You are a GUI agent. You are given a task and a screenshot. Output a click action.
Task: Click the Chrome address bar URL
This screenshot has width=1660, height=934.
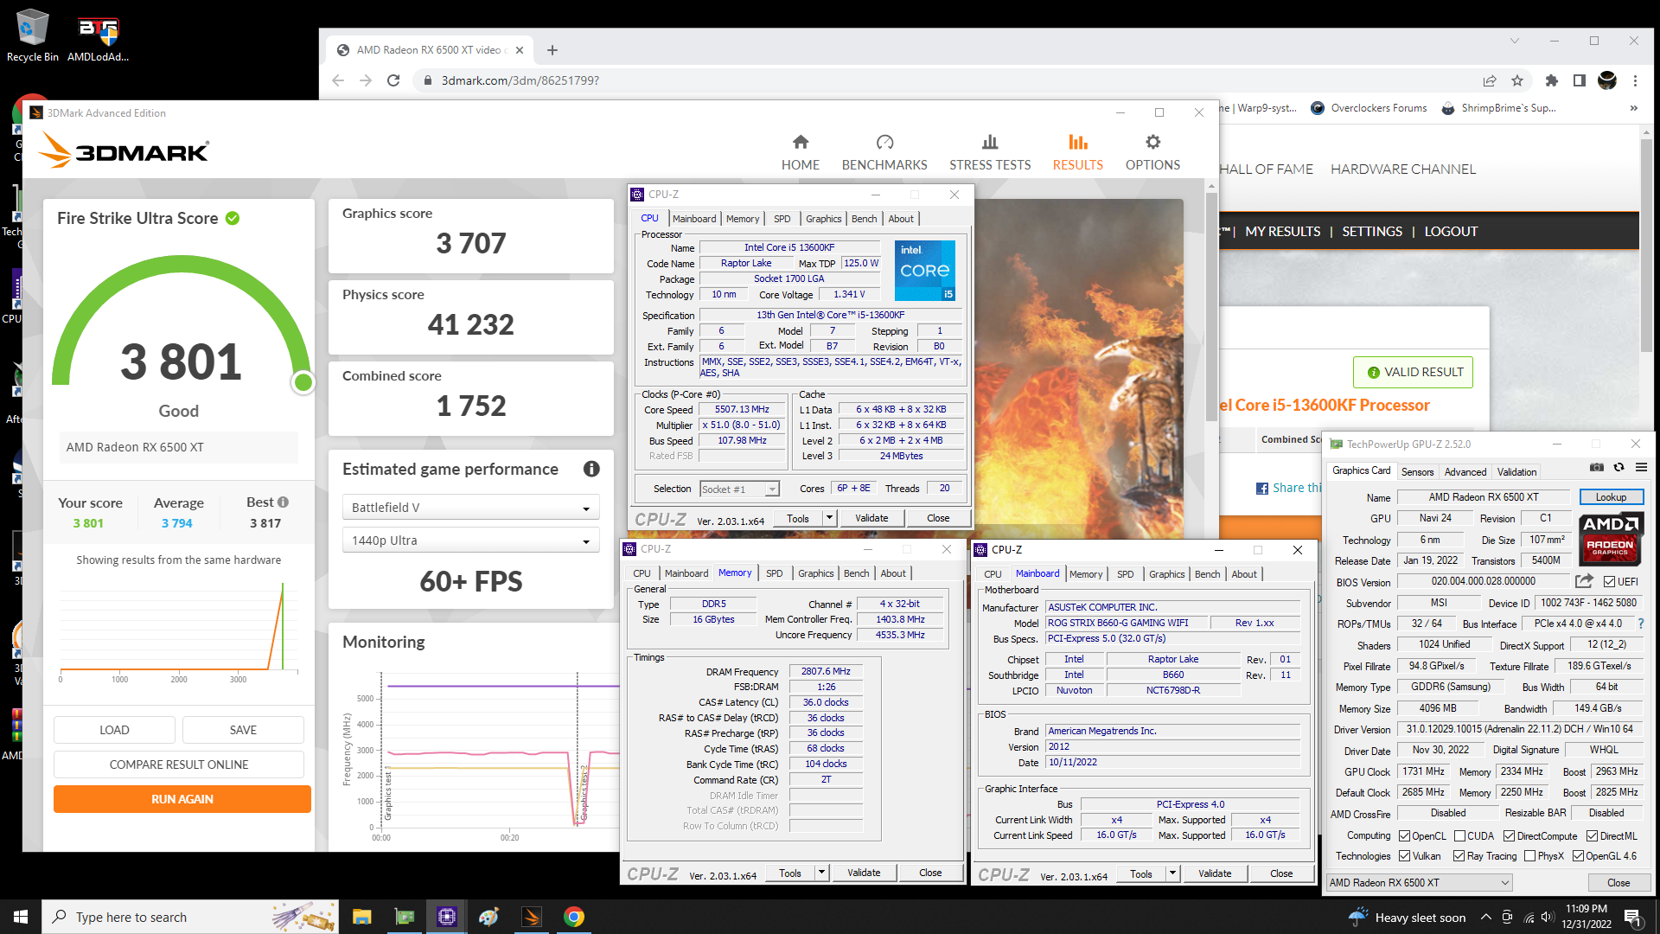pos(520,80)
